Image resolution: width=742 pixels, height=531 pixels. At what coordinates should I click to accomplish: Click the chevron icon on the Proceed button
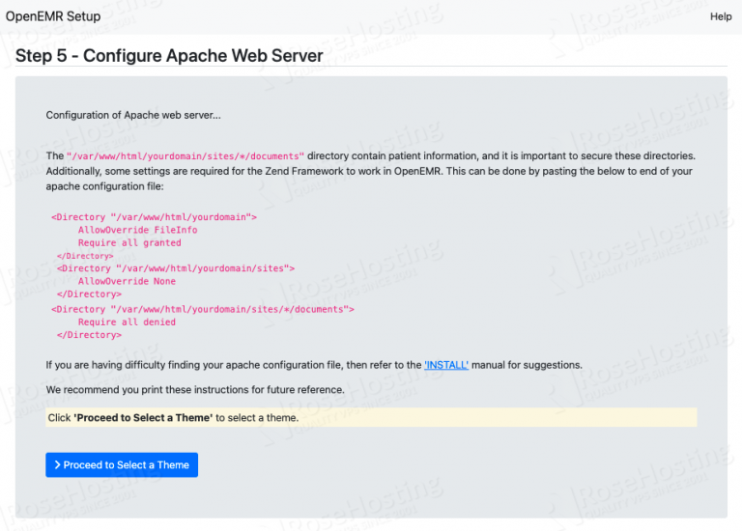point(58,465)
